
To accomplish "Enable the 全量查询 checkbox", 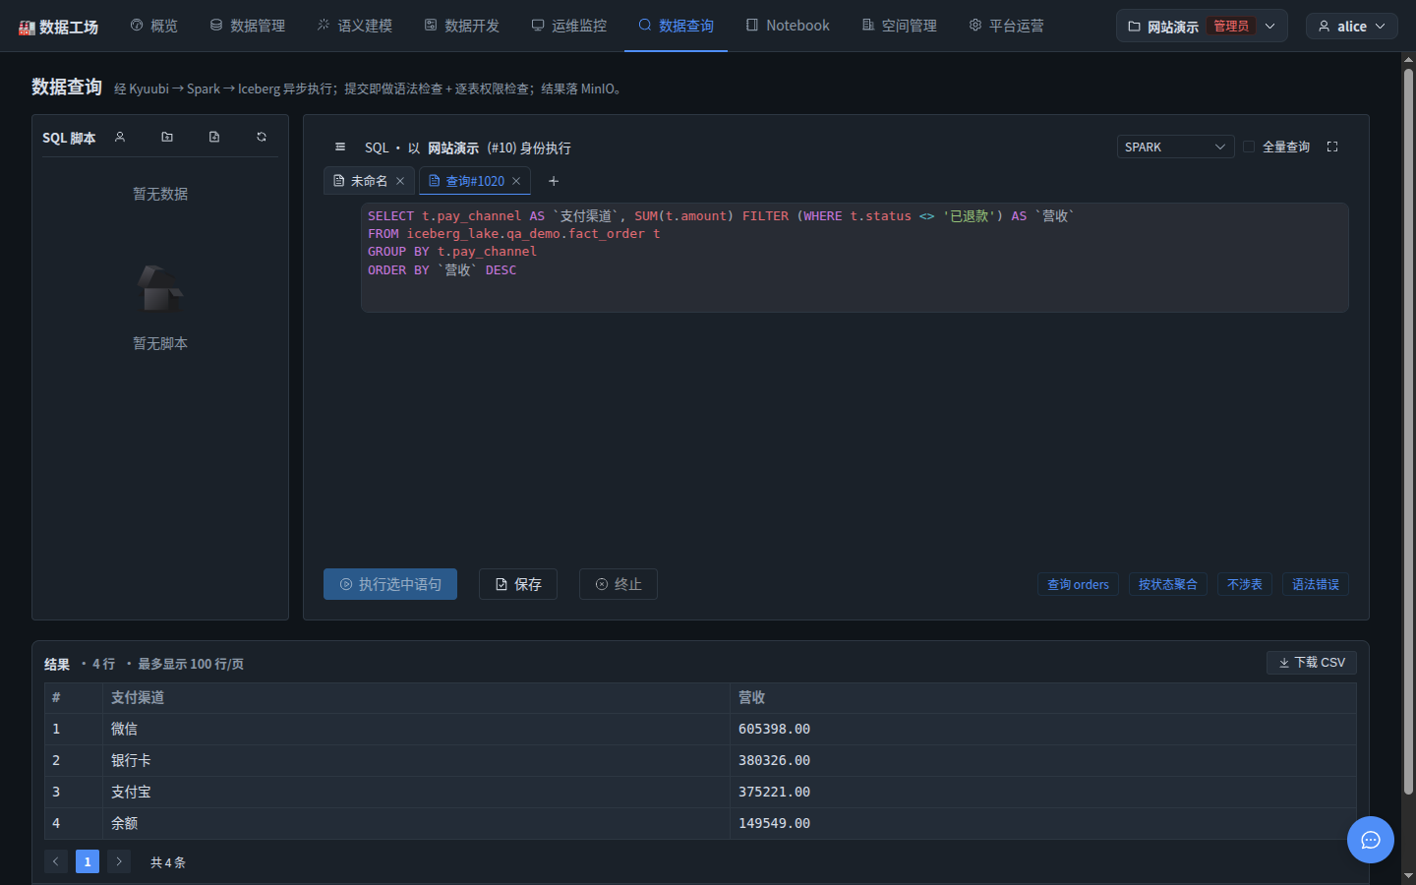I will pos(1249,147).
